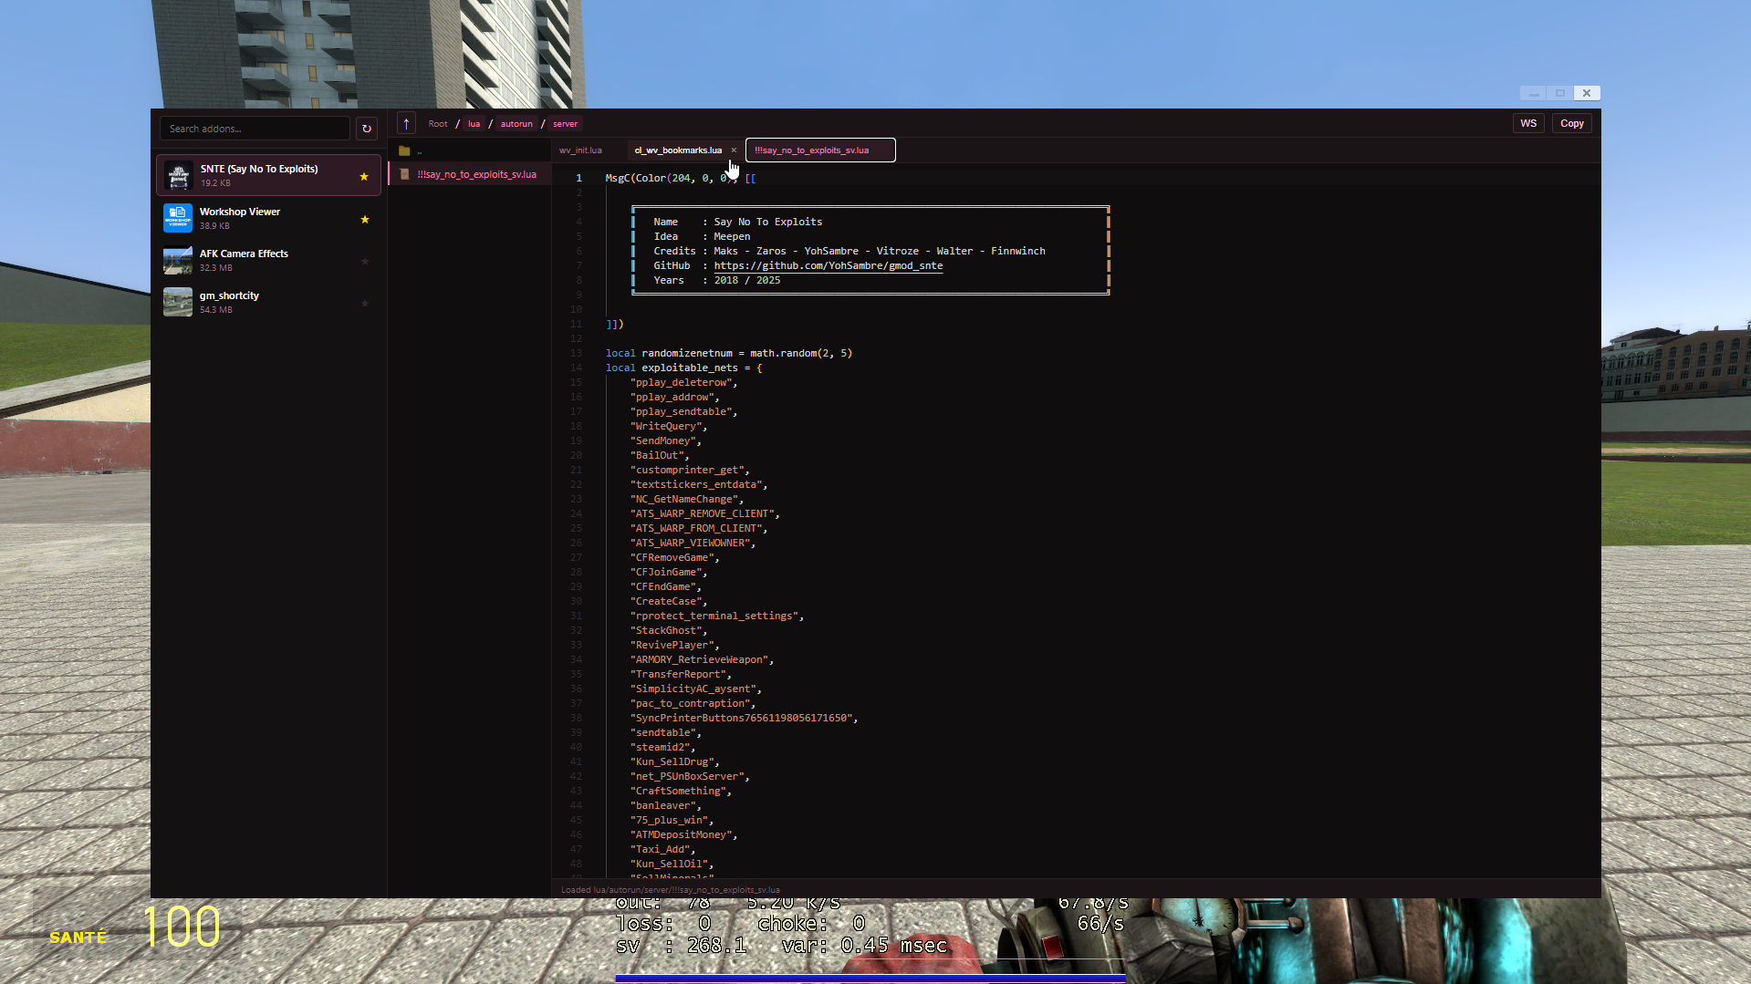
Task: Click the up-arrow to go to parent folder
Action: (405, 123)
